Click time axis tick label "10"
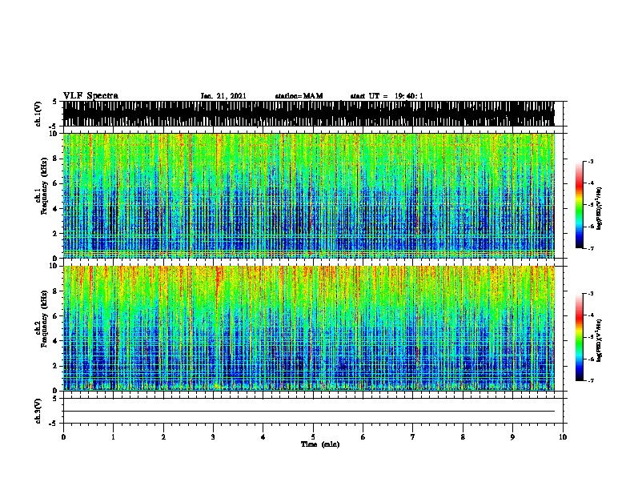Image resolution: width=634 pixels, height=490 pixels. 563,437
